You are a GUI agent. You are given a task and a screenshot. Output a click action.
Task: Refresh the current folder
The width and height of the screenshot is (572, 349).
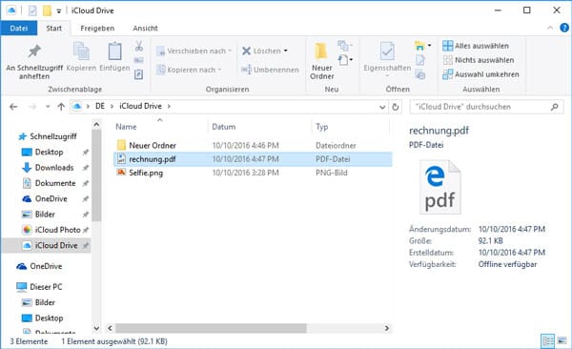[395, 107]
